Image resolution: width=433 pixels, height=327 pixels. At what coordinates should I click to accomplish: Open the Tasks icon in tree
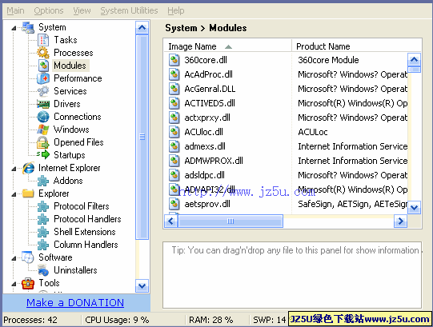[43, 40]
